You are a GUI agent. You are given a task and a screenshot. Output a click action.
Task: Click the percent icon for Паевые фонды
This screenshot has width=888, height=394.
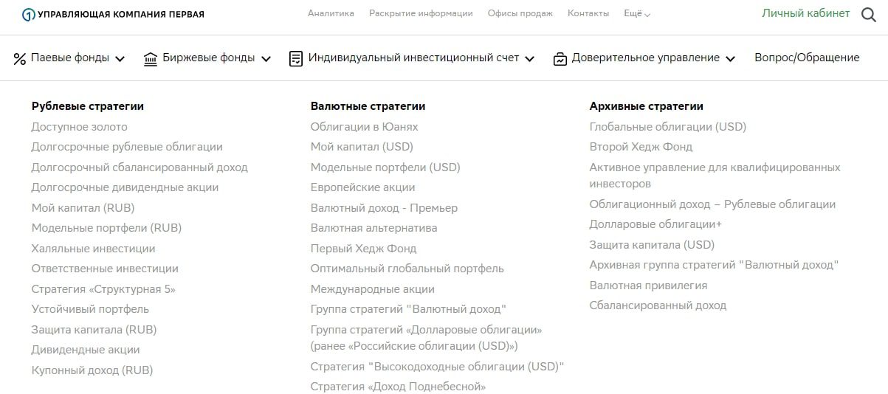point(20,58)
